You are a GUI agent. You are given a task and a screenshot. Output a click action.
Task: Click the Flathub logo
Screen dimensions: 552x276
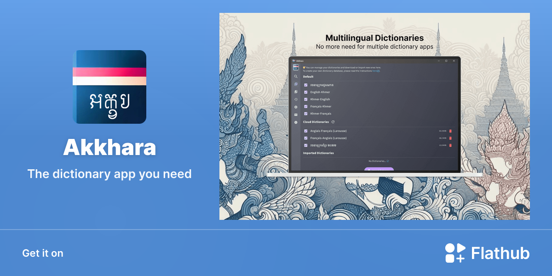pyautogui.click(x=487, y=253)
